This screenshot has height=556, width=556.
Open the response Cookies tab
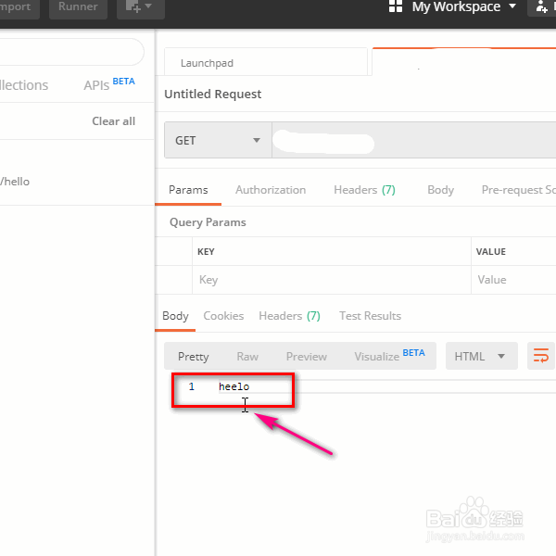click(223, 316)
